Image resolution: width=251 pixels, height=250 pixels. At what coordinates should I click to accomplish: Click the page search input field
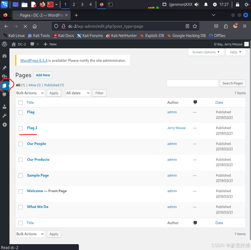pos(192,83)
